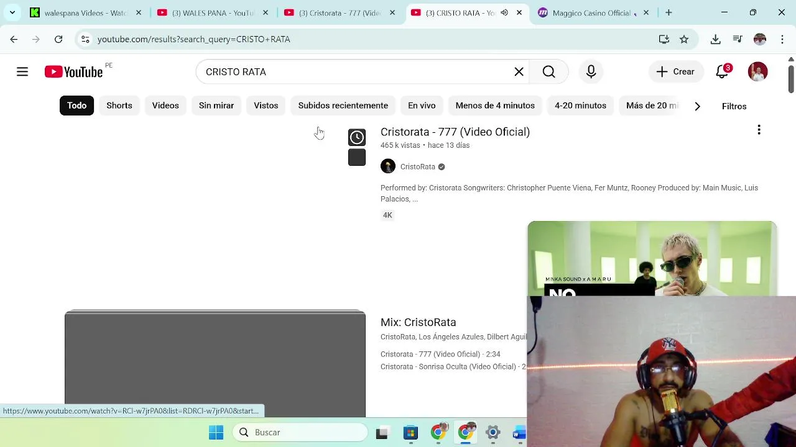Go to the YouTube home logo
This screenshot has width=796, height=447.
pos(73,72)
